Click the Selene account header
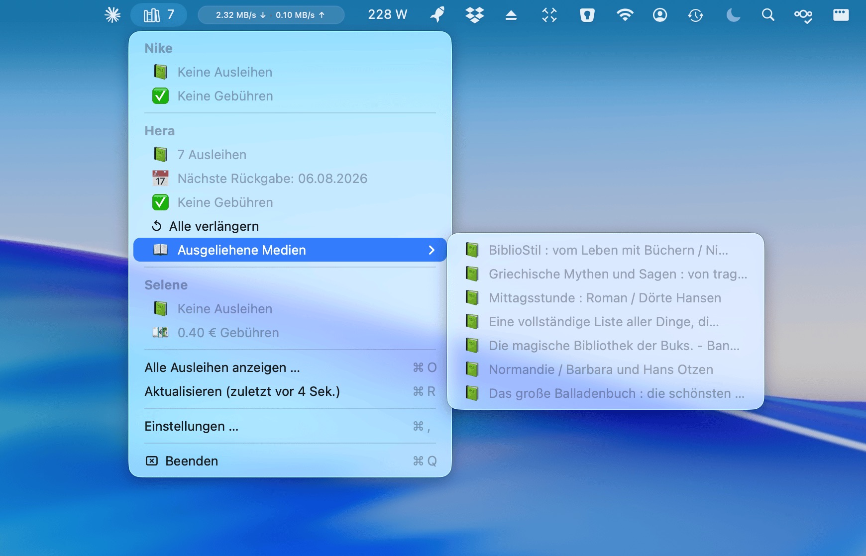Screen dimensions: 866x556 coord(166,285)
